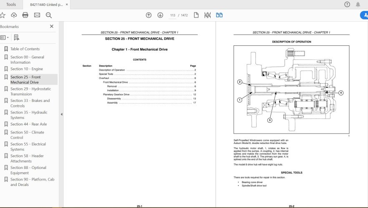Open Section 88 - Optional Equipment bookmark
368x208 pixels.
pyautogui.click(x=28, y=170)
